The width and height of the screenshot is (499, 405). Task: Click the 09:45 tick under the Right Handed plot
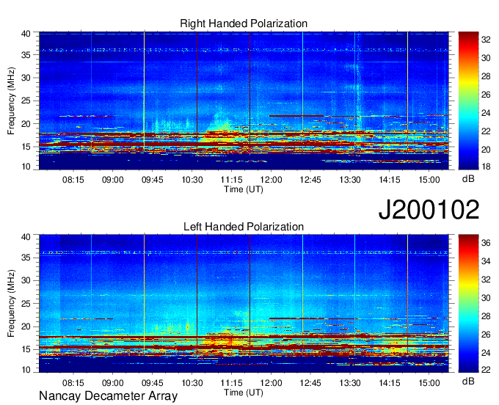tap(152, 180)
